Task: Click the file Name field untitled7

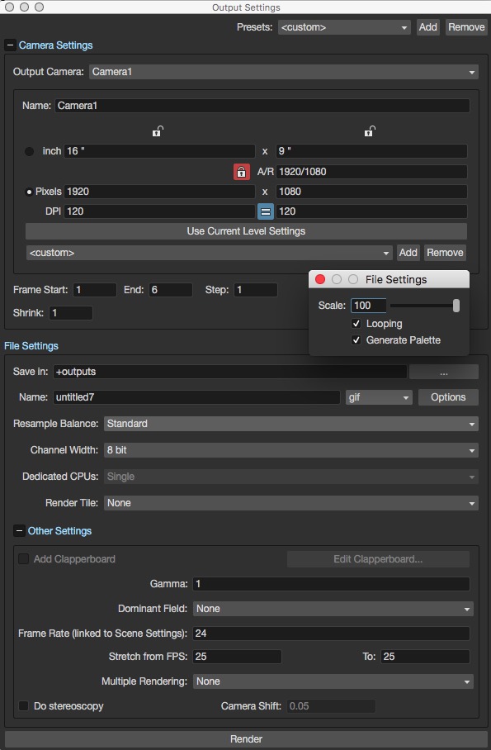Action: click(196, 397)
